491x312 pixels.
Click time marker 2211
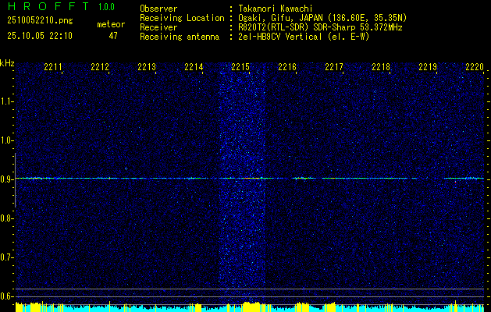(x=53, y=66)
